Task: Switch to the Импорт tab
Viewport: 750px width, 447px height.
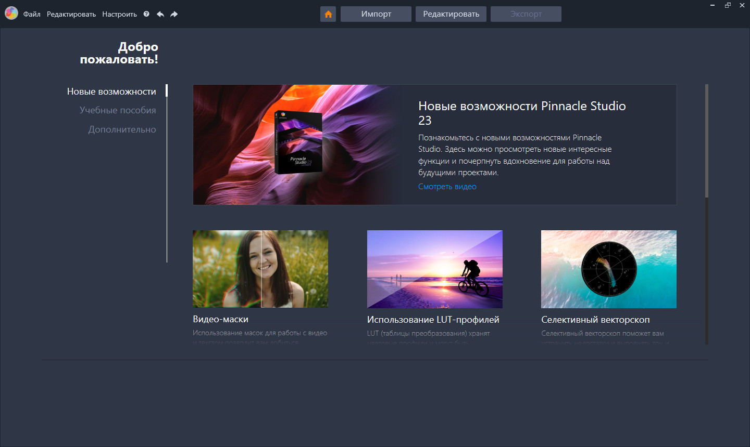Action: [x=376, y=14]
